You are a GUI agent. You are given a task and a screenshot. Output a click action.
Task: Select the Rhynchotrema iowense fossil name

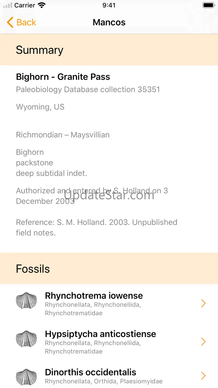tap(94, 295)
